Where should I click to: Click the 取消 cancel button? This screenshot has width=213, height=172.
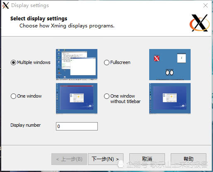click(147, 159)
